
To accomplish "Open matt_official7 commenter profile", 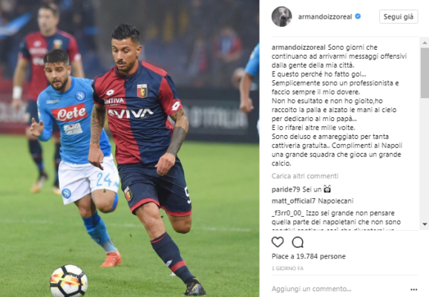I will 293,201.
